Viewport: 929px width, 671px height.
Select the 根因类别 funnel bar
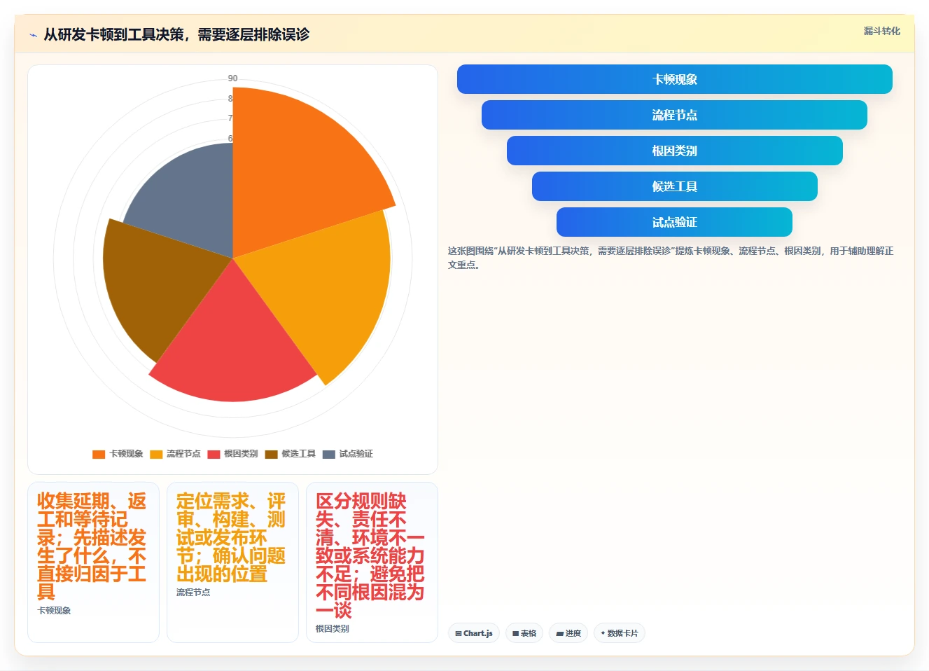point(675,151)
